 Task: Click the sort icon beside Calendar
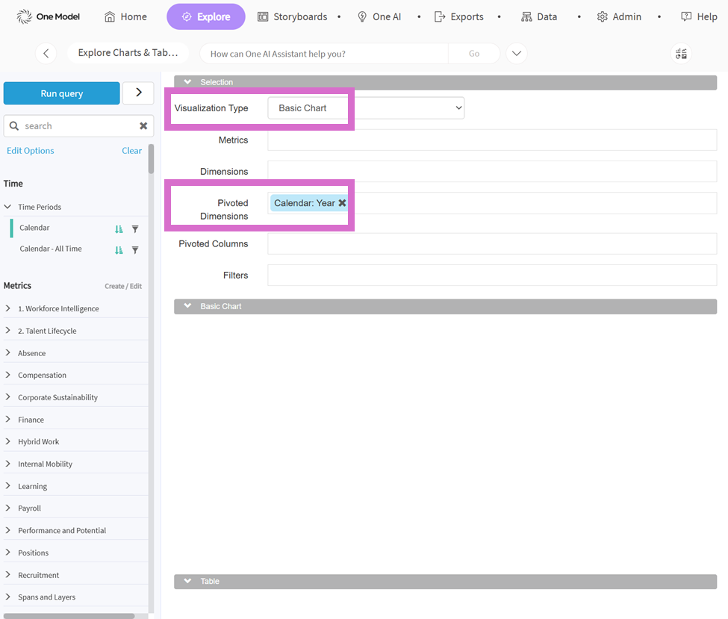coord(119,229)
